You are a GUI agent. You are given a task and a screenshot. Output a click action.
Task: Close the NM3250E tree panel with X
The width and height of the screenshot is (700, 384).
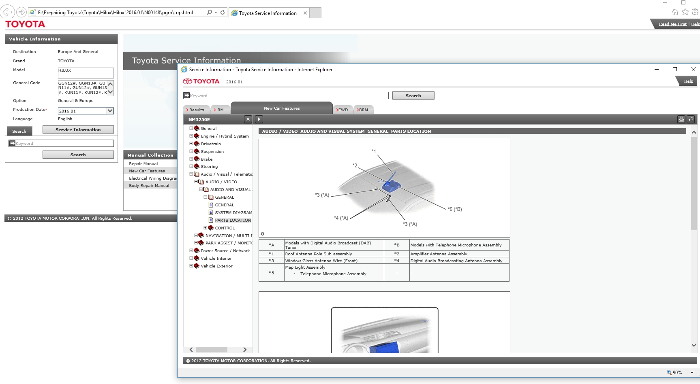[248, 119]
